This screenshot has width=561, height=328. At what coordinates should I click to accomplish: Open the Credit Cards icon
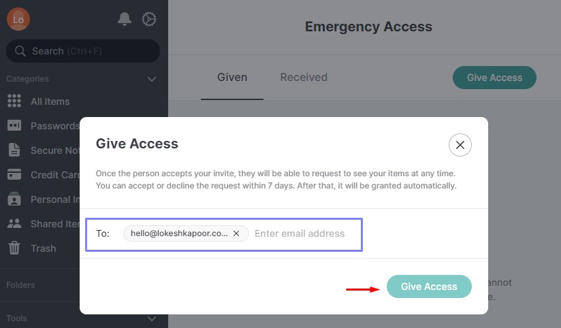pyautogui.click(x=14, y=175)
